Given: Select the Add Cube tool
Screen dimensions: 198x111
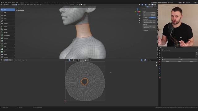Looking at the screenshot, I should 7,32.
